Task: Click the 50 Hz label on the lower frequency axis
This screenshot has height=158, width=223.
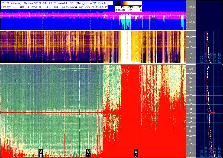Action: [x=191, y=113]
